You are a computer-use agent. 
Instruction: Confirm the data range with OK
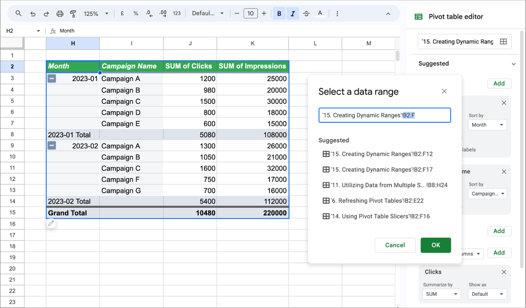tap(436, 245)
